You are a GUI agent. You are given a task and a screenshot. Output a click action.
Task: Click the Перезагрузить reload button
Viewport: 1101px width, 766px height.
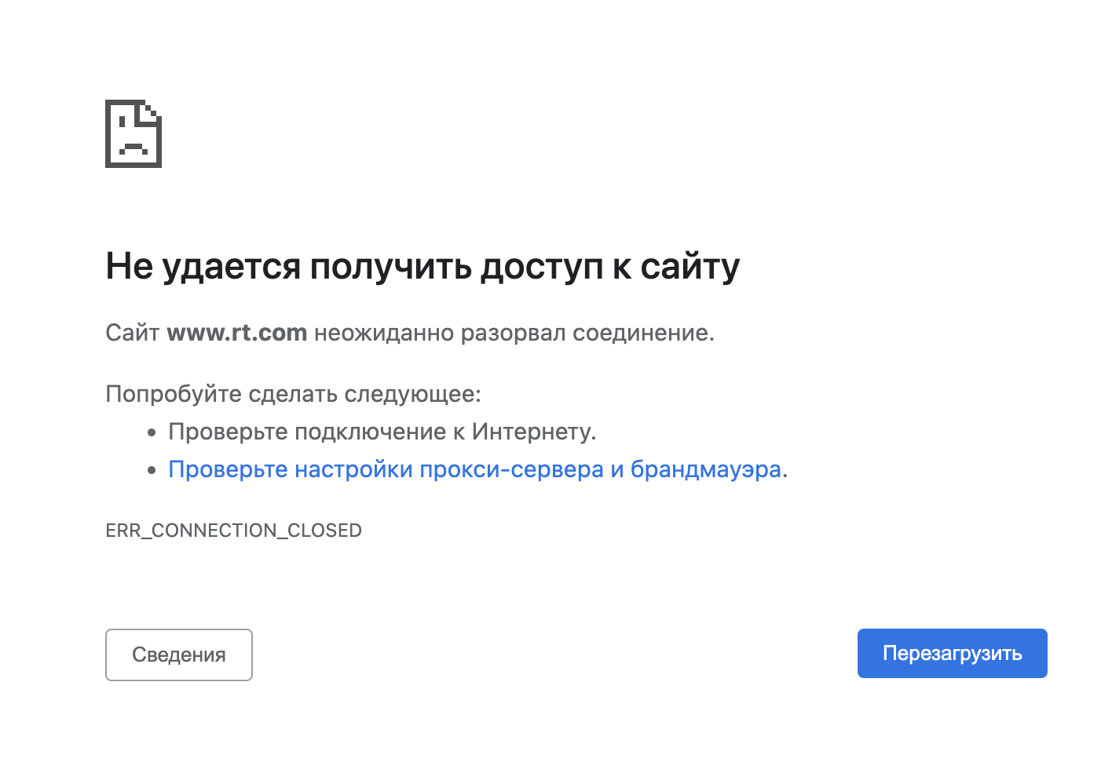point(952,653)
